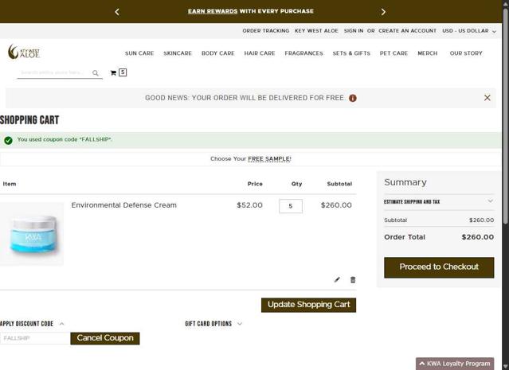Open the Skincare menu
The image size is (509, 370).
point(178,53)
